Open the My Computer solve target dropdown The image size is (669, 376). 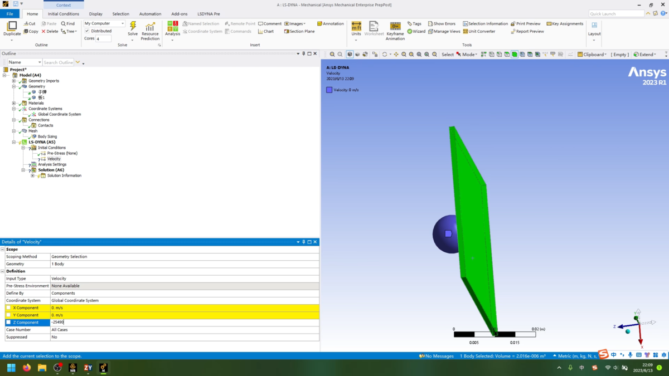click(104, 23)
